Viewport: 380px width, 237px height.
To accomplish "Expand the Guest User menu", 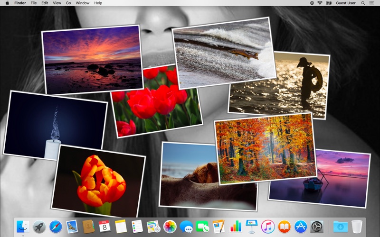I will pyautogui.click(x=346, y=3).
